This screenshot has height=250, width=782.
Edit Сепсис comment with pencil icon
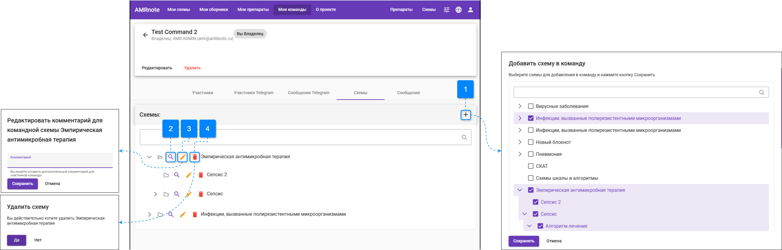[188, 194]
